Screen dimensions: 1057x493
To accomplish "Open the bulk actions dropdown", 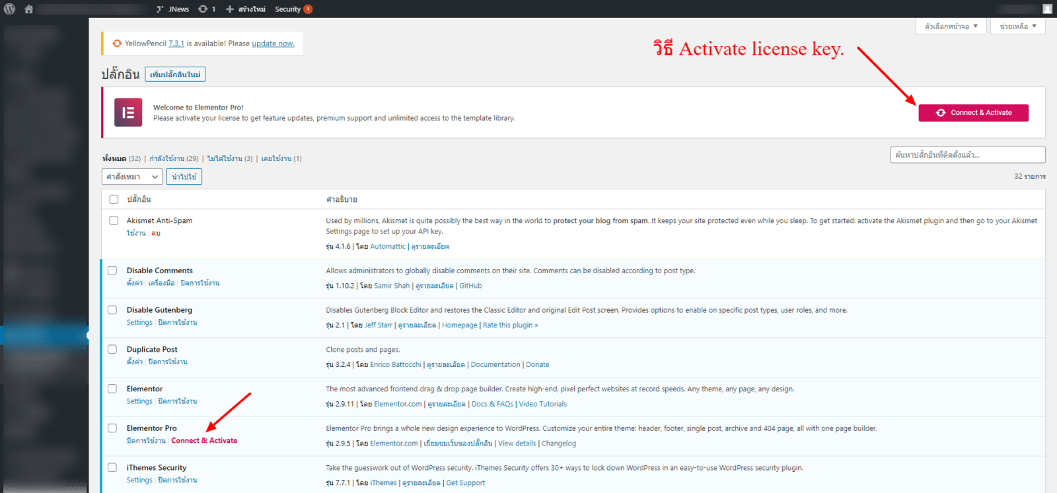I will (x=132, y=177).
